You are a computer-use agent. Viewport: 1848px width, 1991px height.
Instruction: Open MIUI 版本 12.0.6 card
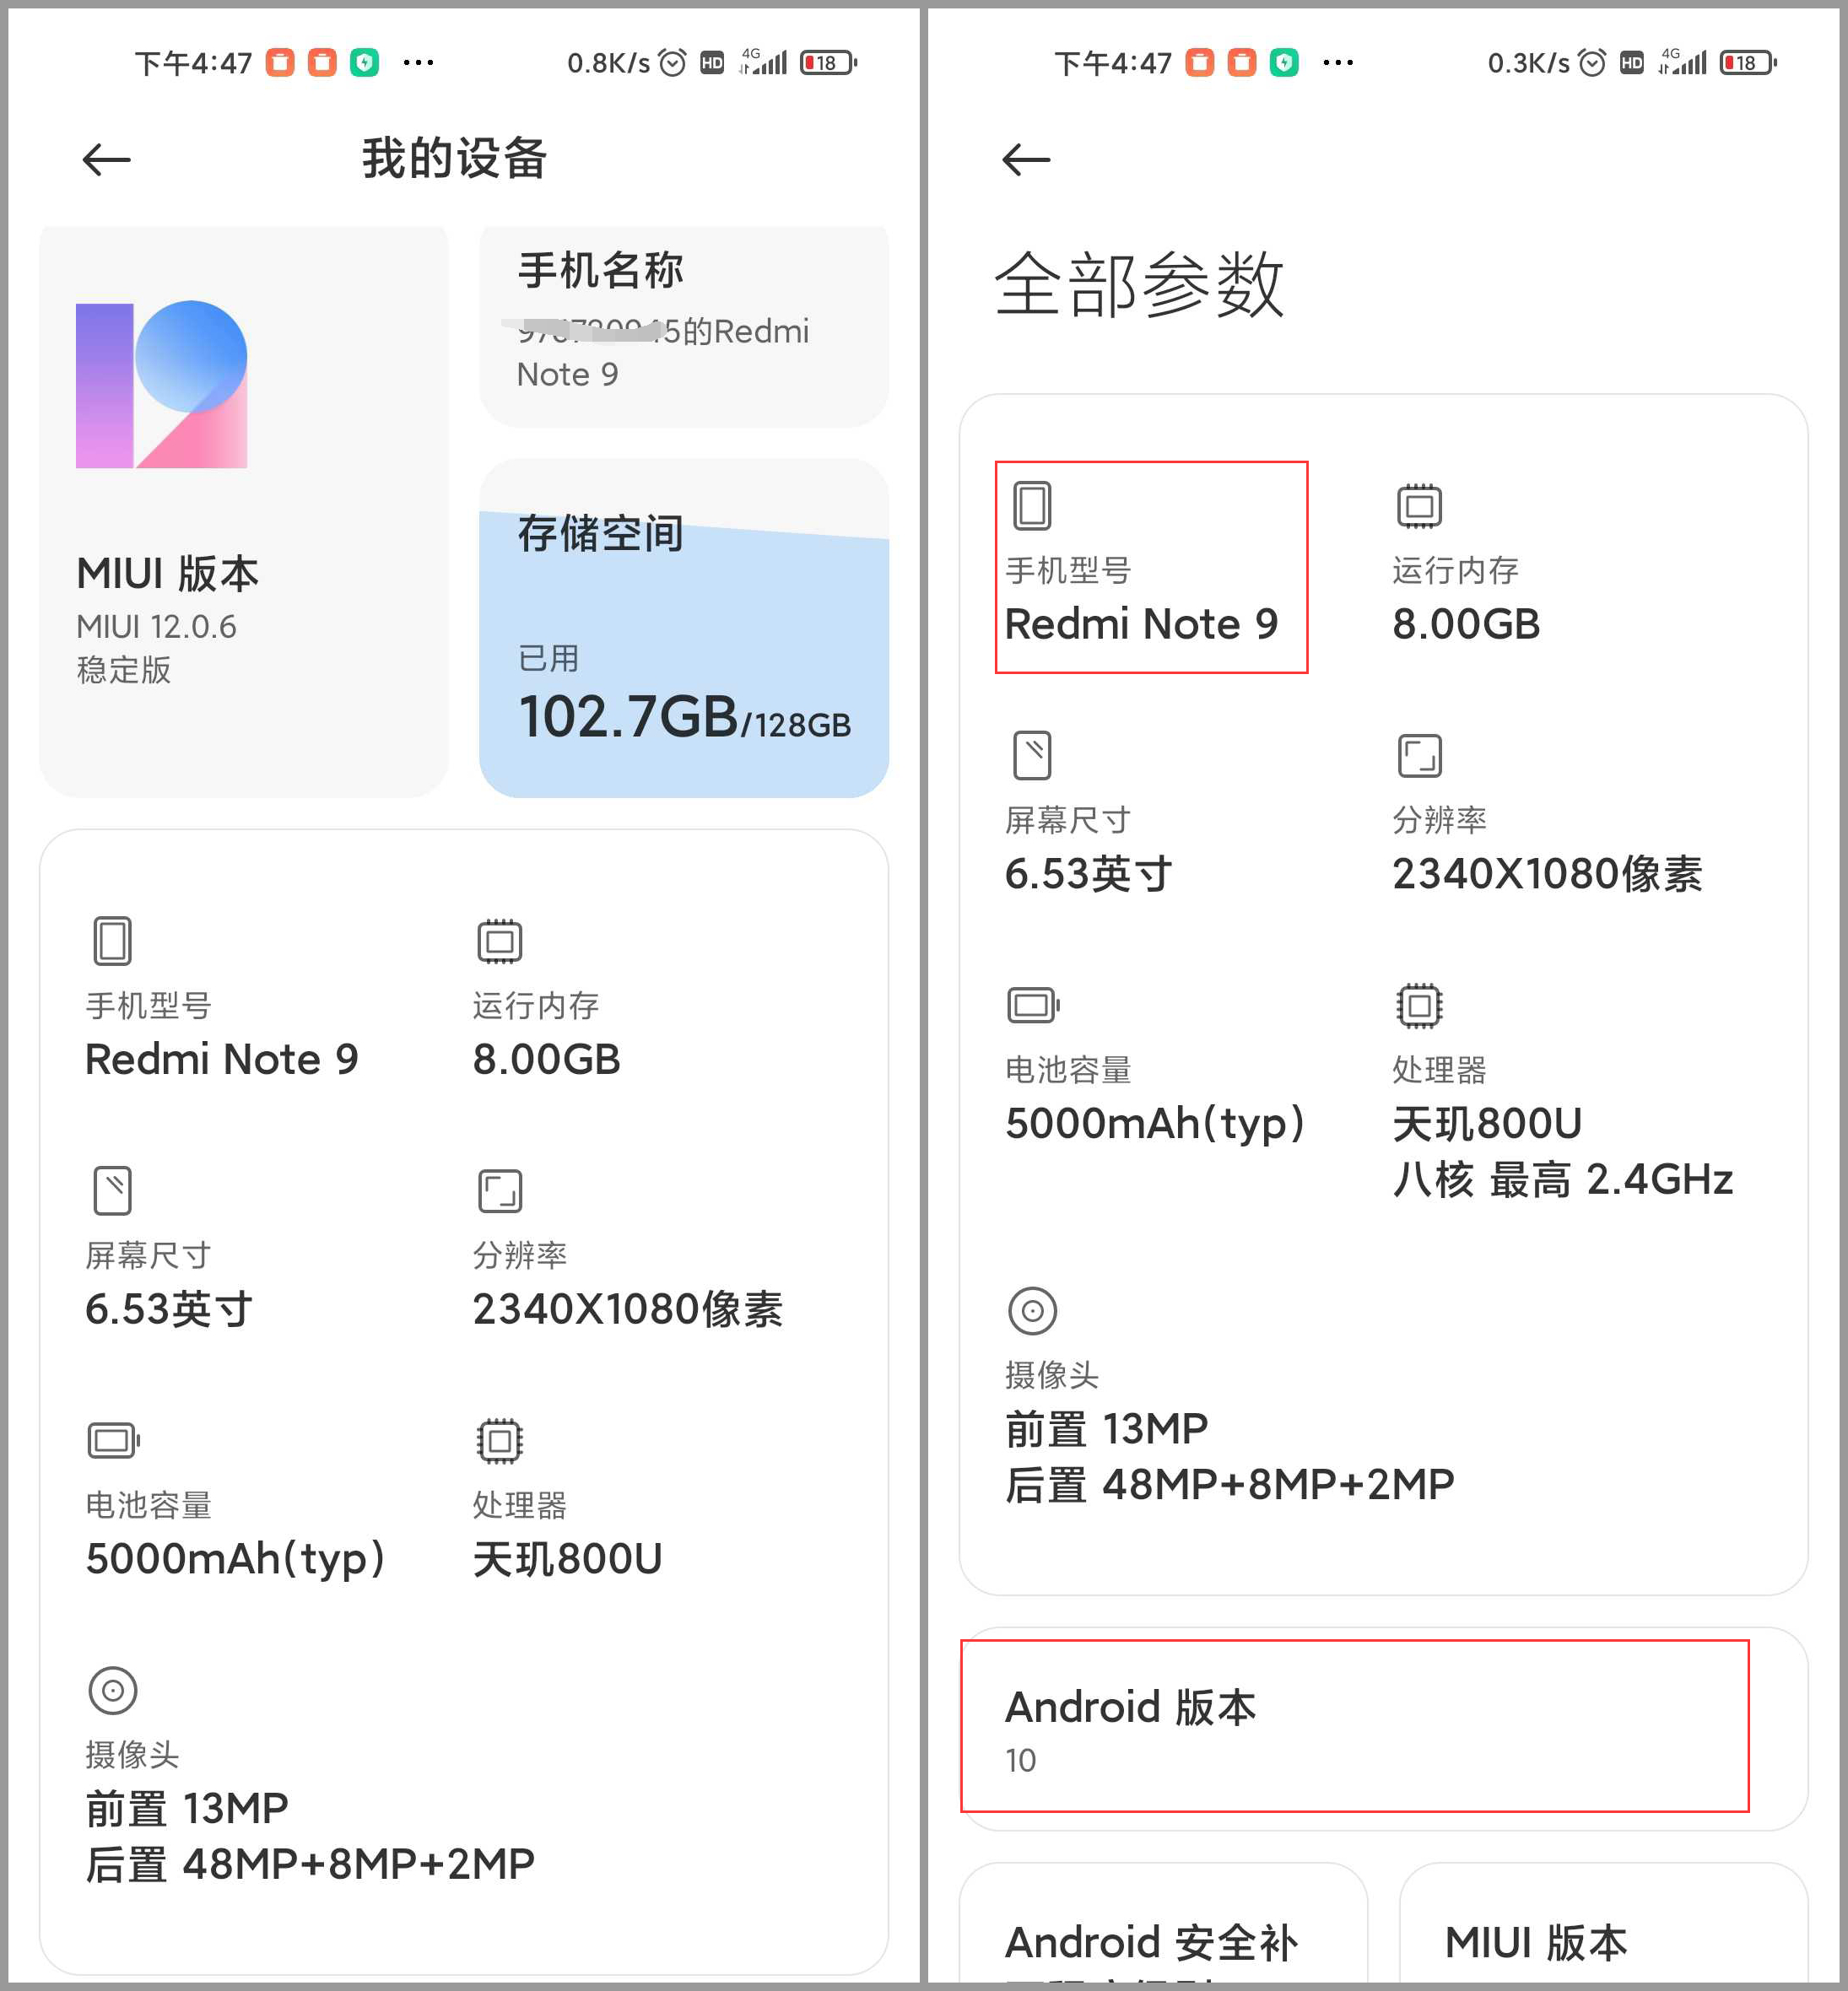(x=243, y=512)
